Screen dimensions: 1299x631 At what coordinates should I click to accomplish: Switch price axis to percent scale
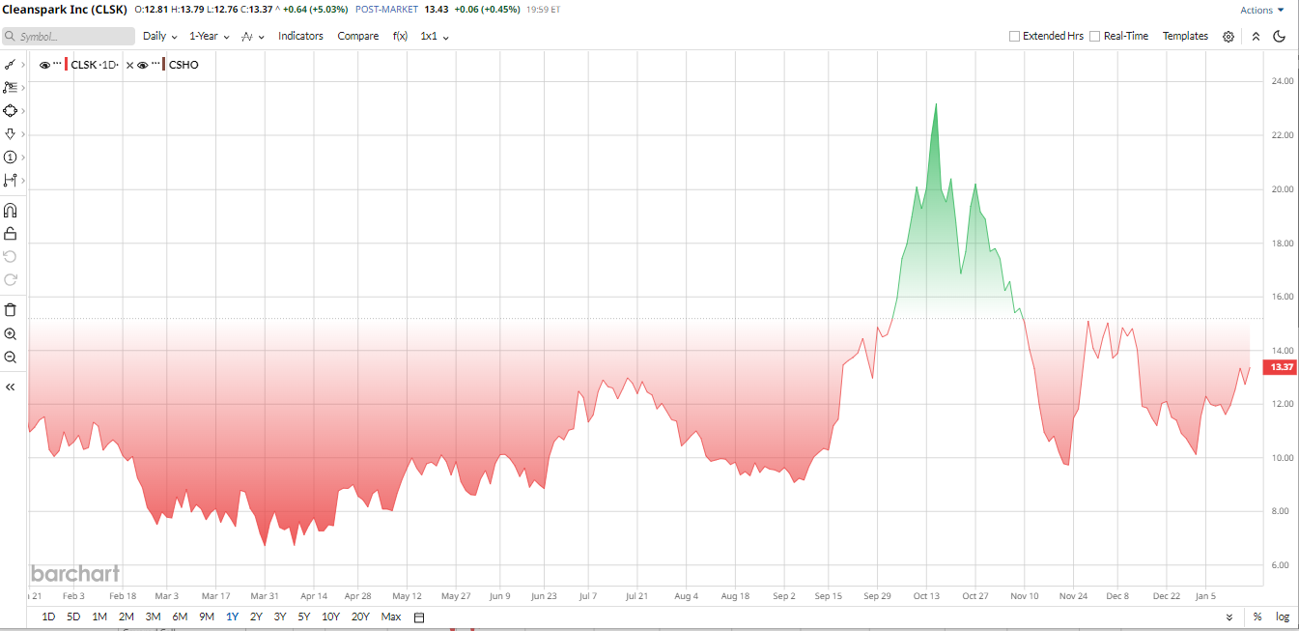pyautogui.click(x=1257, y=617)
